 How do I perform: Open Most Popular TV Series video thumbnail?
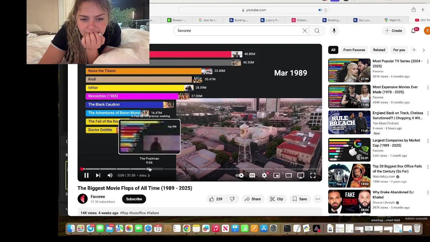coord(349,71)
